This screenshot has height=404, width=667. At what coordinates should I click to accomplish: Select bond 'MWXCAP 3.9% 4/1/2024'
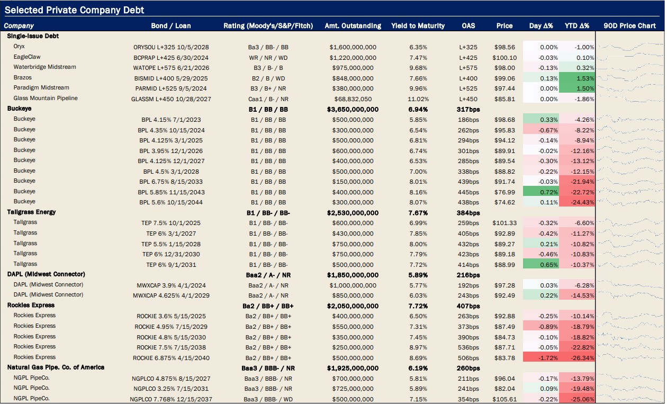(171, 285)
